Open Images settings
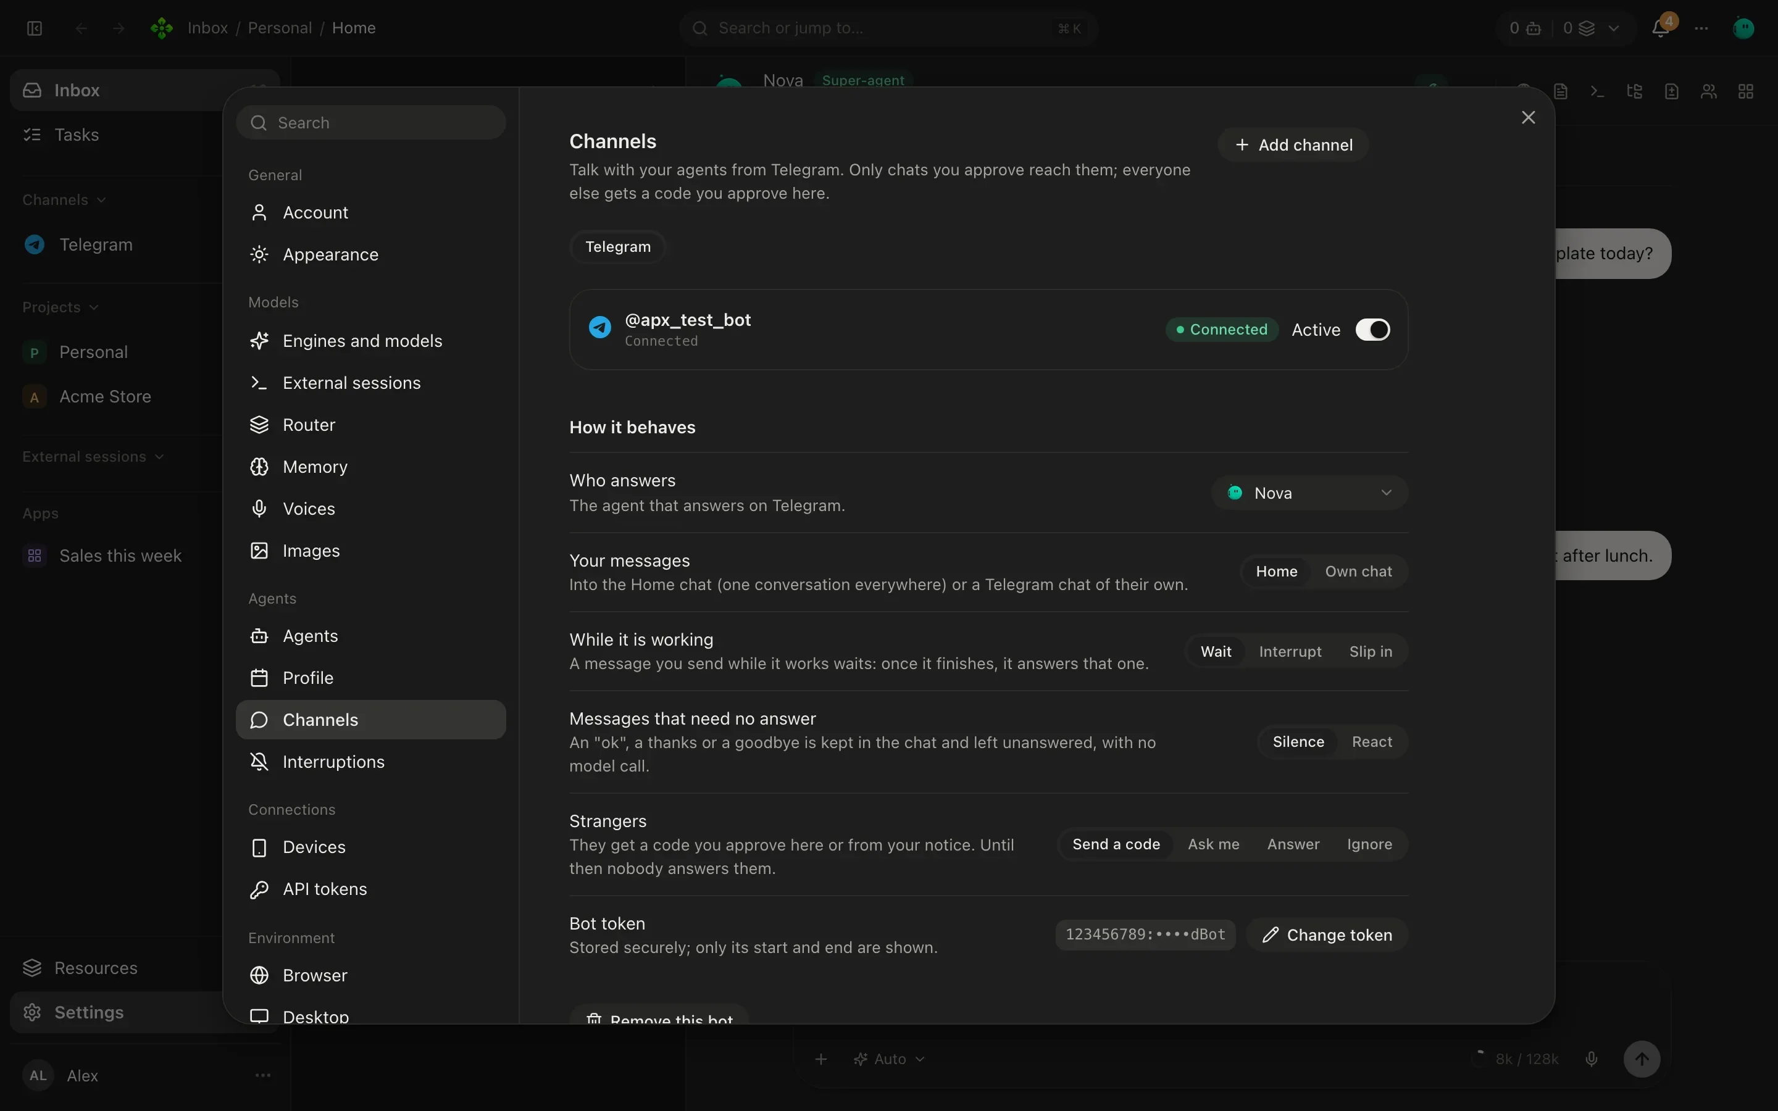1778x1111 pixels. click(371, 551)
